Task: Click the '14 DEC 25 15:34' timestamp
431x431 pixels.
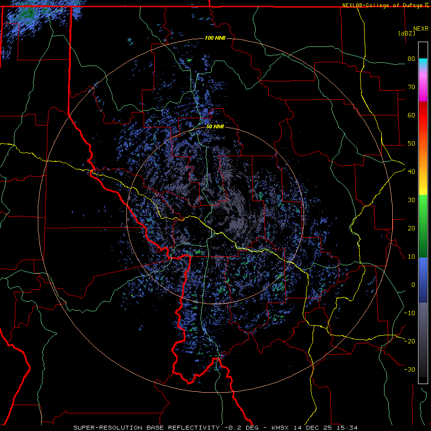Action: (x=326, y=428)
